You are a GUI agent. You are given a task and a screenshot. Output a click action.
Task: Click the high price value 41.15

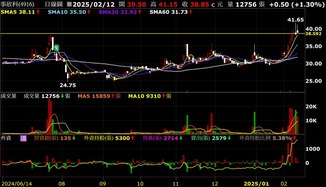(168, 4)
